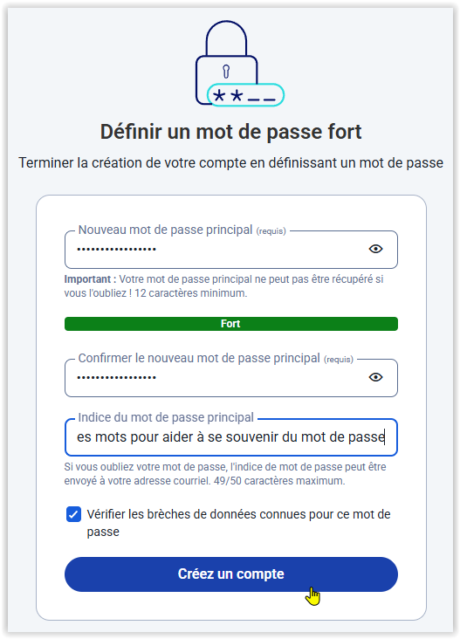Click the Nouveau mot de passe principal floating label
Image resolution: width=460 pixels, height=639 pixels.
(x=165, y=230)
